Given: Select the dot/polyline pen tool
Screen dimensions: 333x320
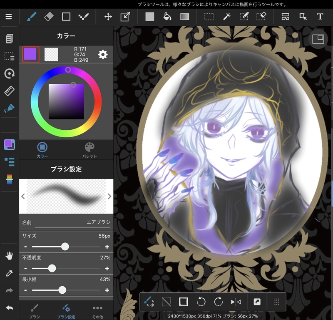Looking at the screenshot, I should coord(84,17).
